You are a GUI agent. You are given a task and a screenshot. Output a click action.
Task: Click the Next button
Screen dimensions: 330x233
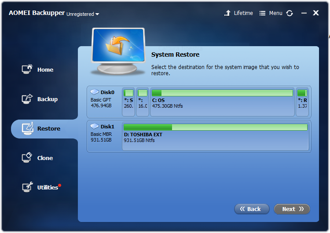click(292, 209)
